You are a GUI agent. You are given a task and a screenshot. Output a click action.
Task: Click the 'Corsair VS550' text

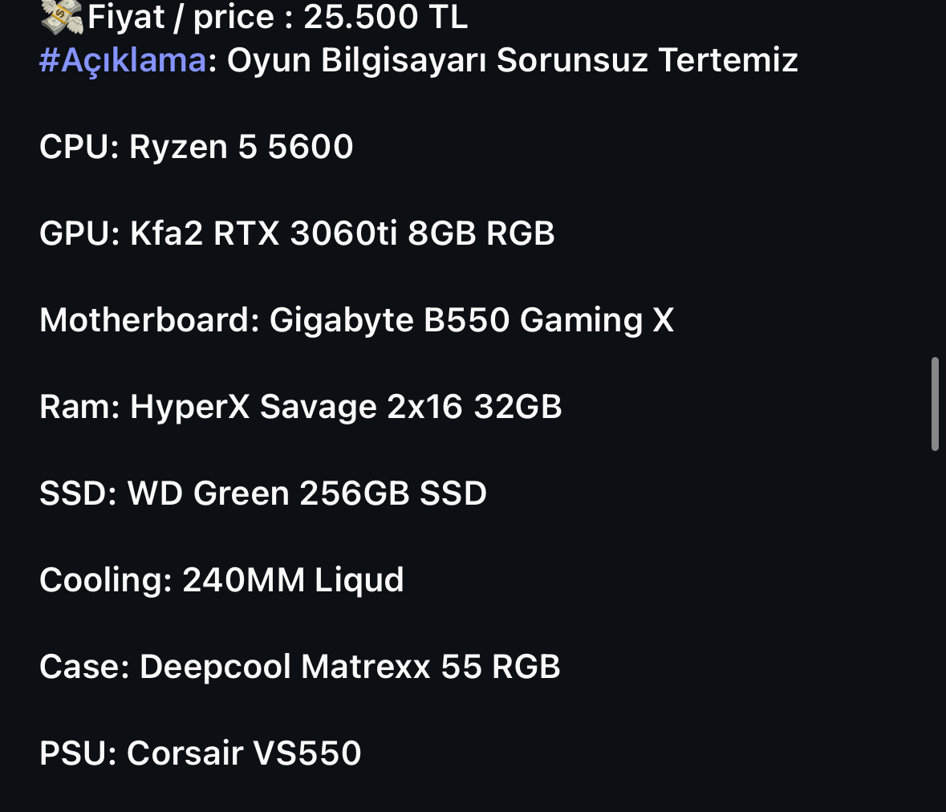[x=244, y=753]
